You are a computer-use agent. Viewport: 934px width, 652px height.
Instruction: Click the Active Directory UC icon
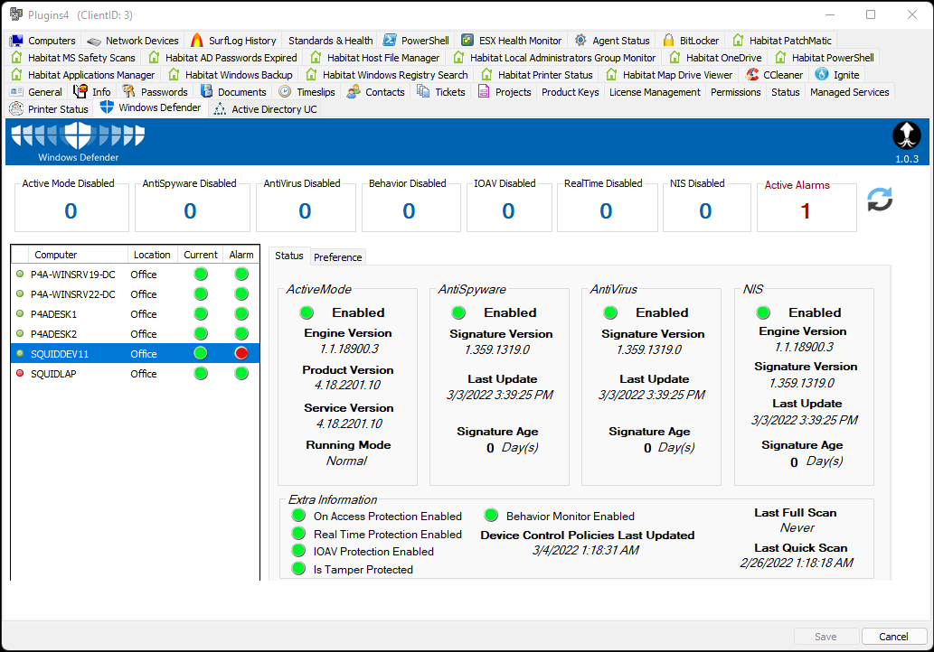click(220, 109)
